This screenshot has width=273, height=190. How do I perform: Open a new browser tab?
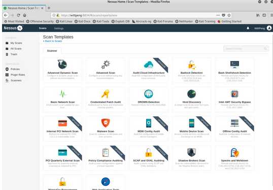[49, 8]
